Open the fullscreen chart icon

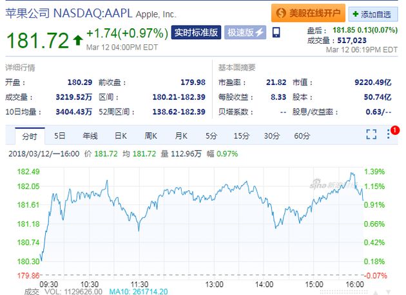371,134
